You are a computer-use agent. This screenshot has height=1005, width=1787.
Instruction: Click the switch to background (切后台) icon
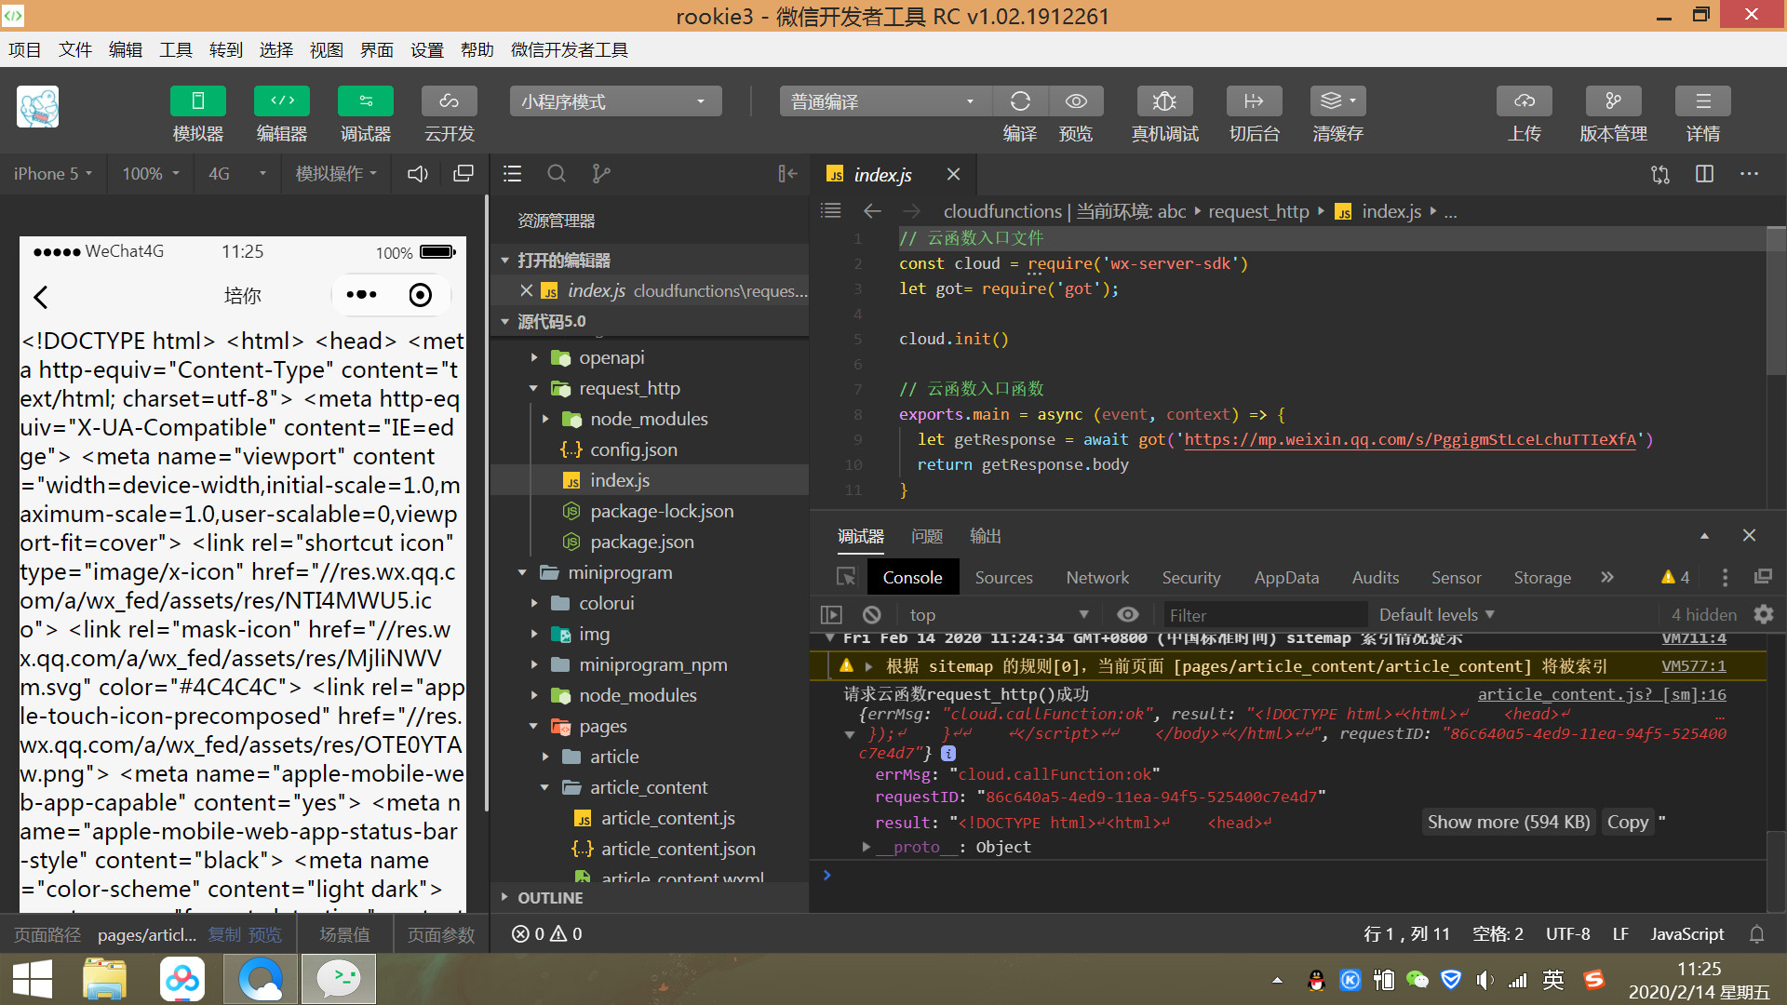(1254, 101)
